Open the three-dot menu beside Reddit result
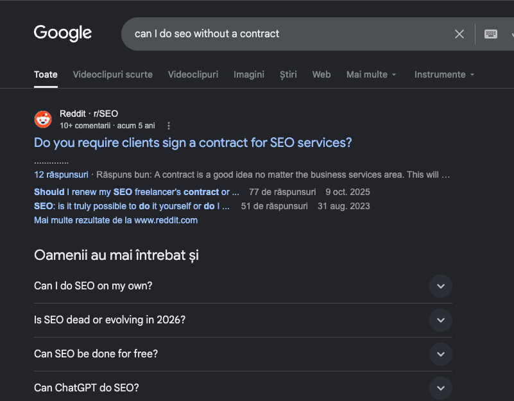This screenshot has width=514, height=401. pos(169,126)
